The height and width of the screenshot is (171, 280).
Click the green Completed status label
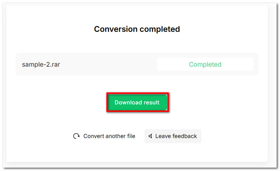(205, 64)
